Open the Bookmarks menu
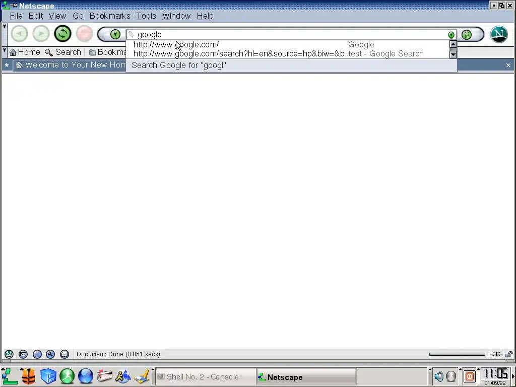This screenshot has height=387, width=516. coord(110,16)
